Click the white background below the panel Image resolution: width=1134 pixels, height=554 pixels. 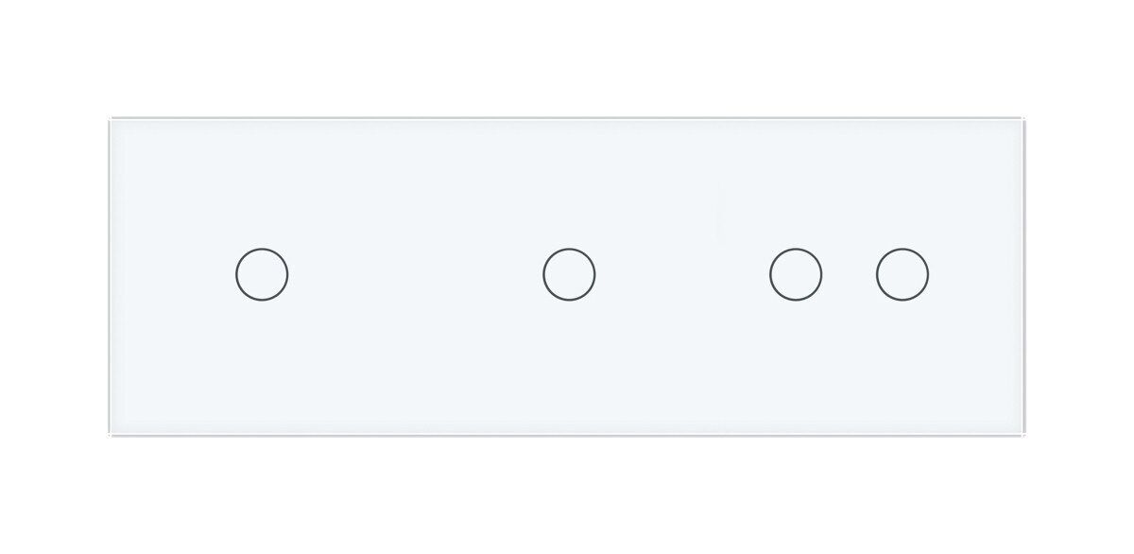(567, 496)
